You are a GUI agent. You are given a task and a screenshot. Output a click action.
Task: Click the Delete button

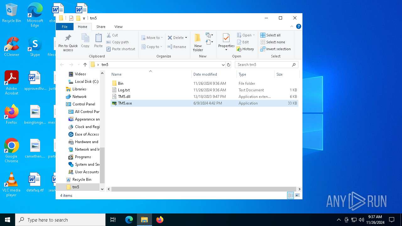176,38
